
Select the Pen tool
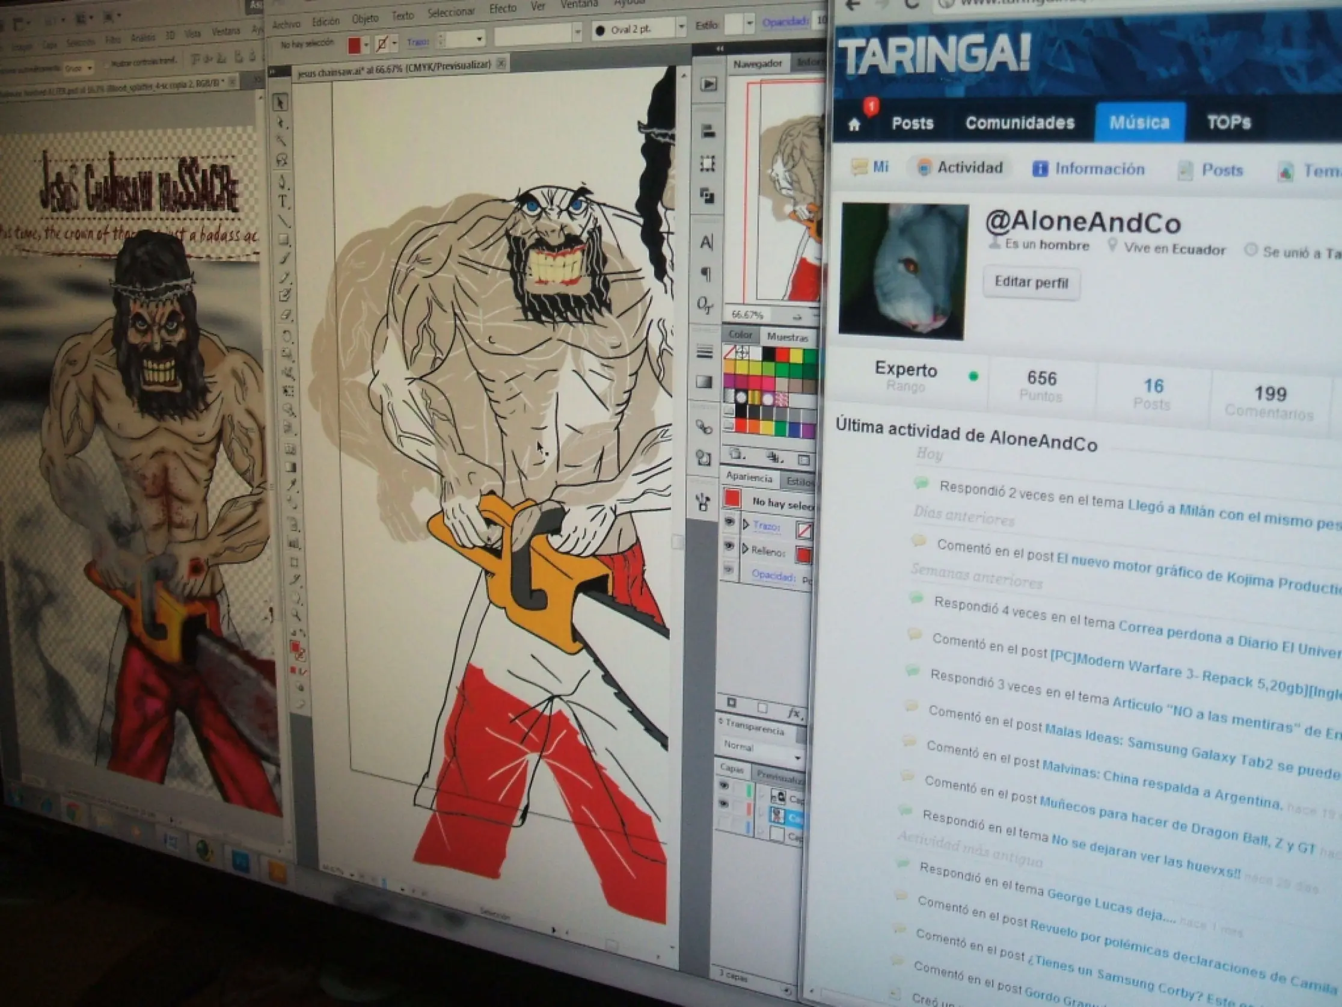[282, 182]
